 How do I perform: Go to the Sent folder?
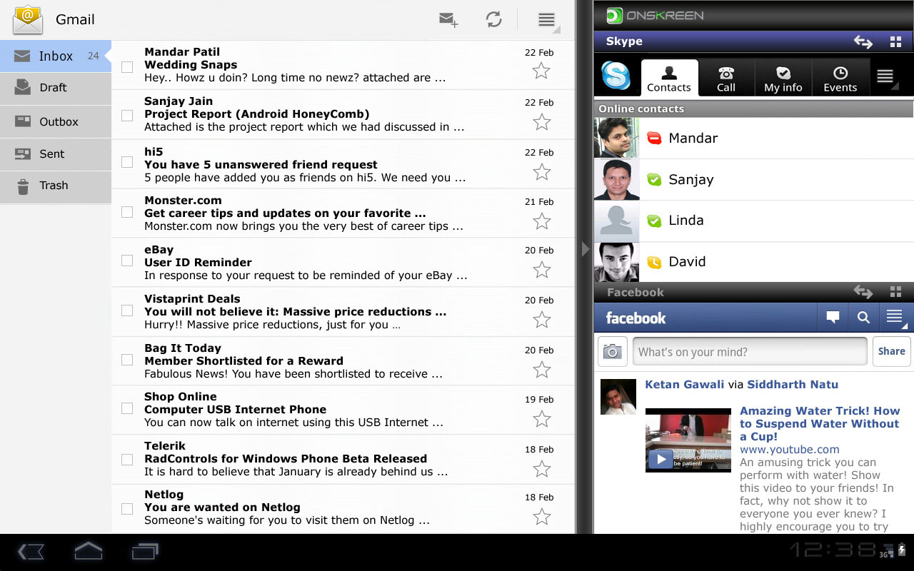56,154
